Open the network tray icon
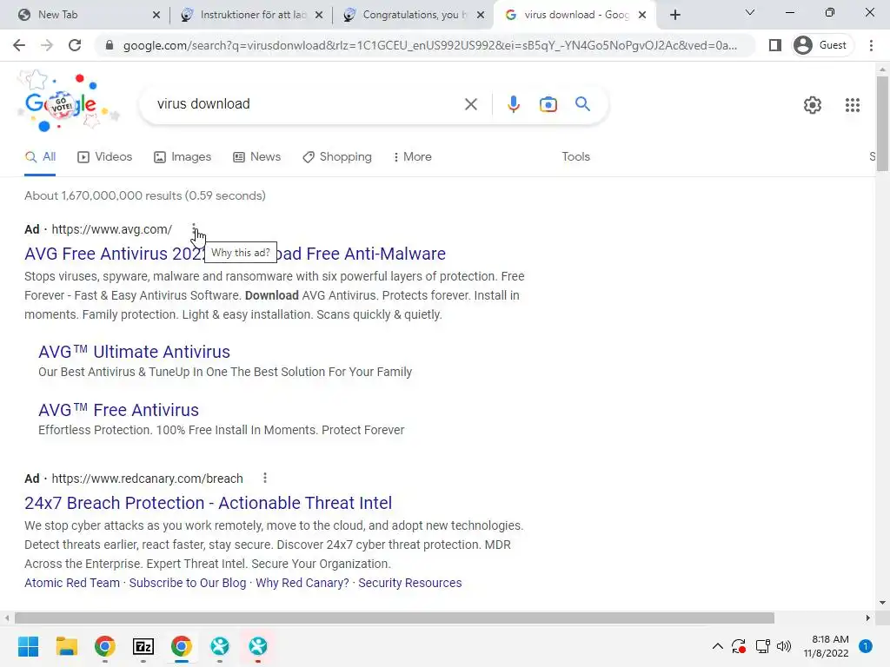The height and width of the screenshot is (667, 890). pyautogui.click(x=762, y=646)
